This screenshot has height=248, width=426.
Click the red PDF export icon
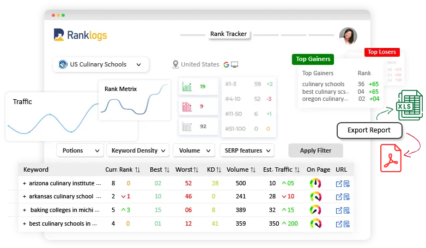point(391,158)
